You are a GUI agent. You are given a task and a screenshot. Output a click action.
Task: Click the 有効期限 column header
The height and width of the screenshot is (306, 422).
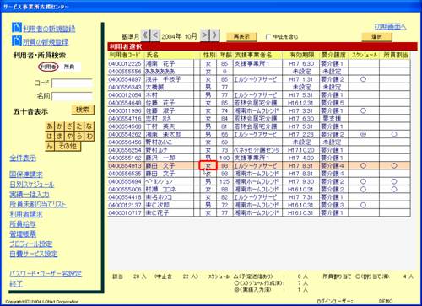coord(302,55)
